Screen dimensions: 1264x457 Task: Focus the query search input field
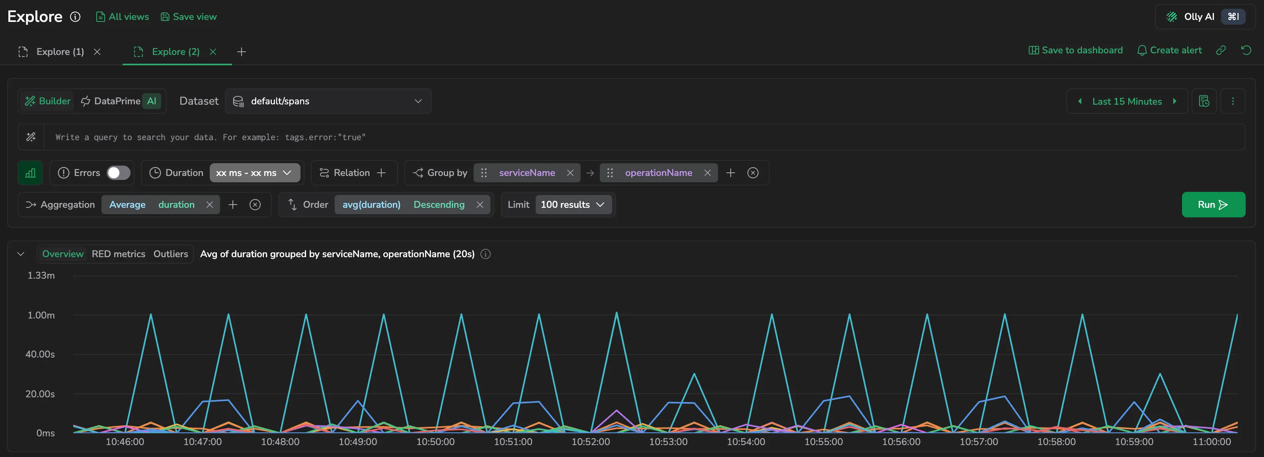(x=644, y=137)
